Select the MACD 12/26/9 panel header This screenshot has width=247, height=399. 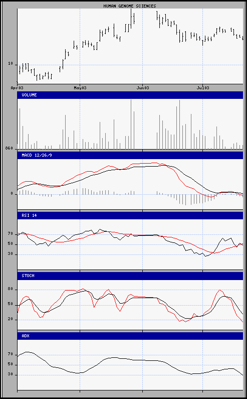(130, 155)
